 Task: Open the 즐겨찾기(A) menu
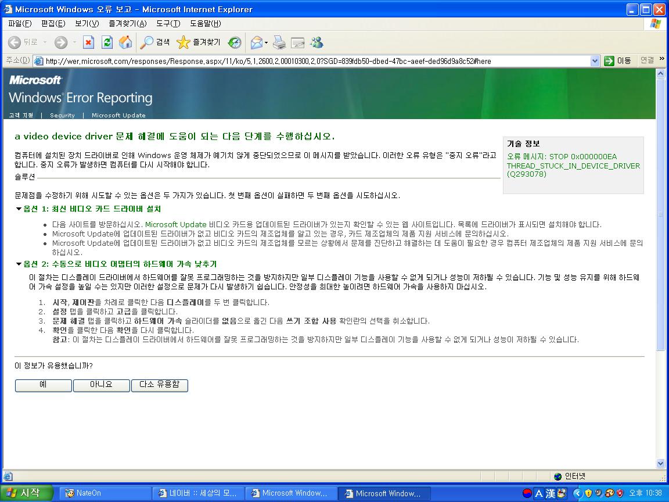point(127,23)
